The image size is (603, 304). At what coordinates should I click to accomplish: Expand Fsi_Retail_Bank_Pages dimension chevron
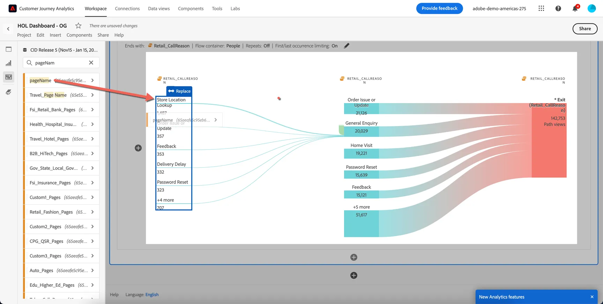coord(92,110)
